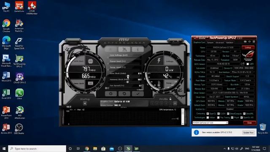Select the Recycle Bin desktop icon
The image size is (270, 152).
tap(263, 128)
